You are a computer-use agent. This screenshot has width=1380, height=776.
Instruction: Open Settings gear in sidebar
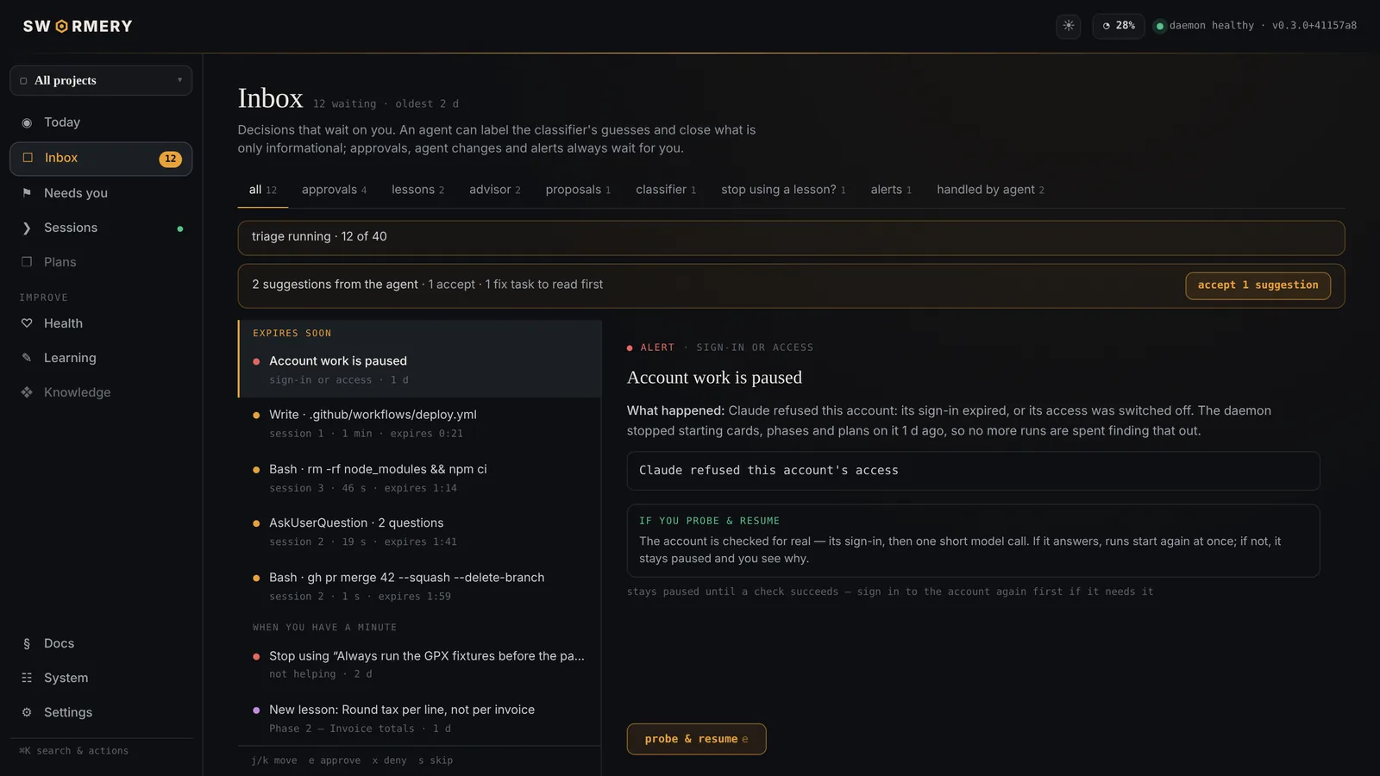pos(27,712)
